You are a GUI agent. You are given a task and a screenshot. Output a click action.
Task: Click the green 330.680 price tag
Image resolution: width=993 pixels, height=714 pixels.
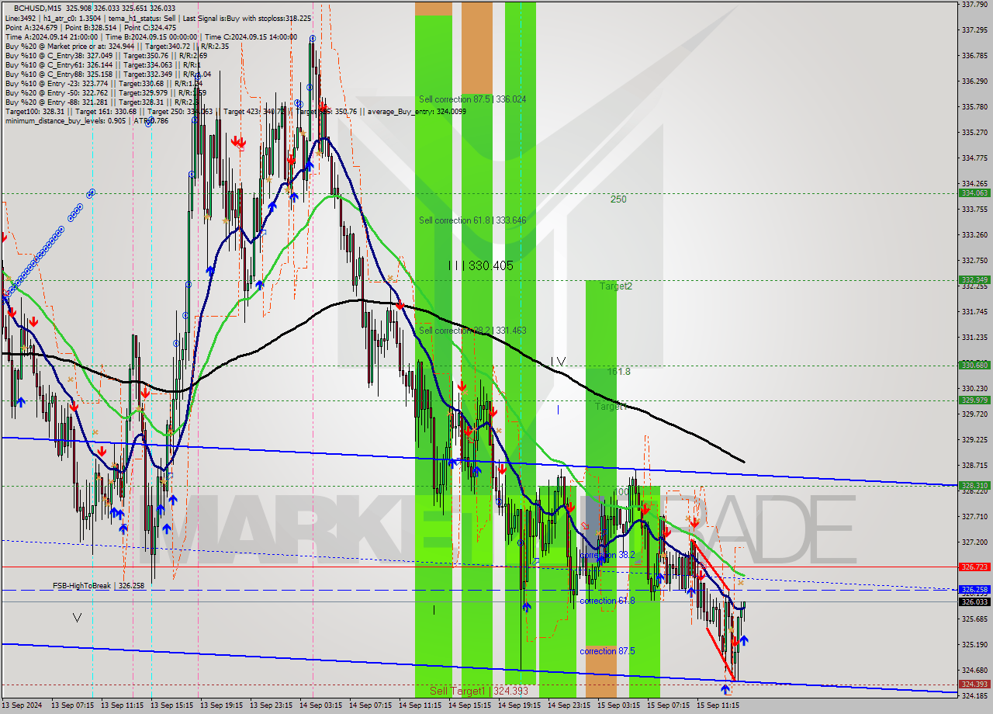click(974, 365)
